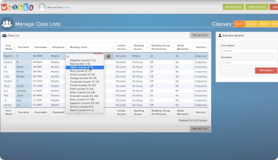Open the user profile avatar icon

(x=42, y=7)
